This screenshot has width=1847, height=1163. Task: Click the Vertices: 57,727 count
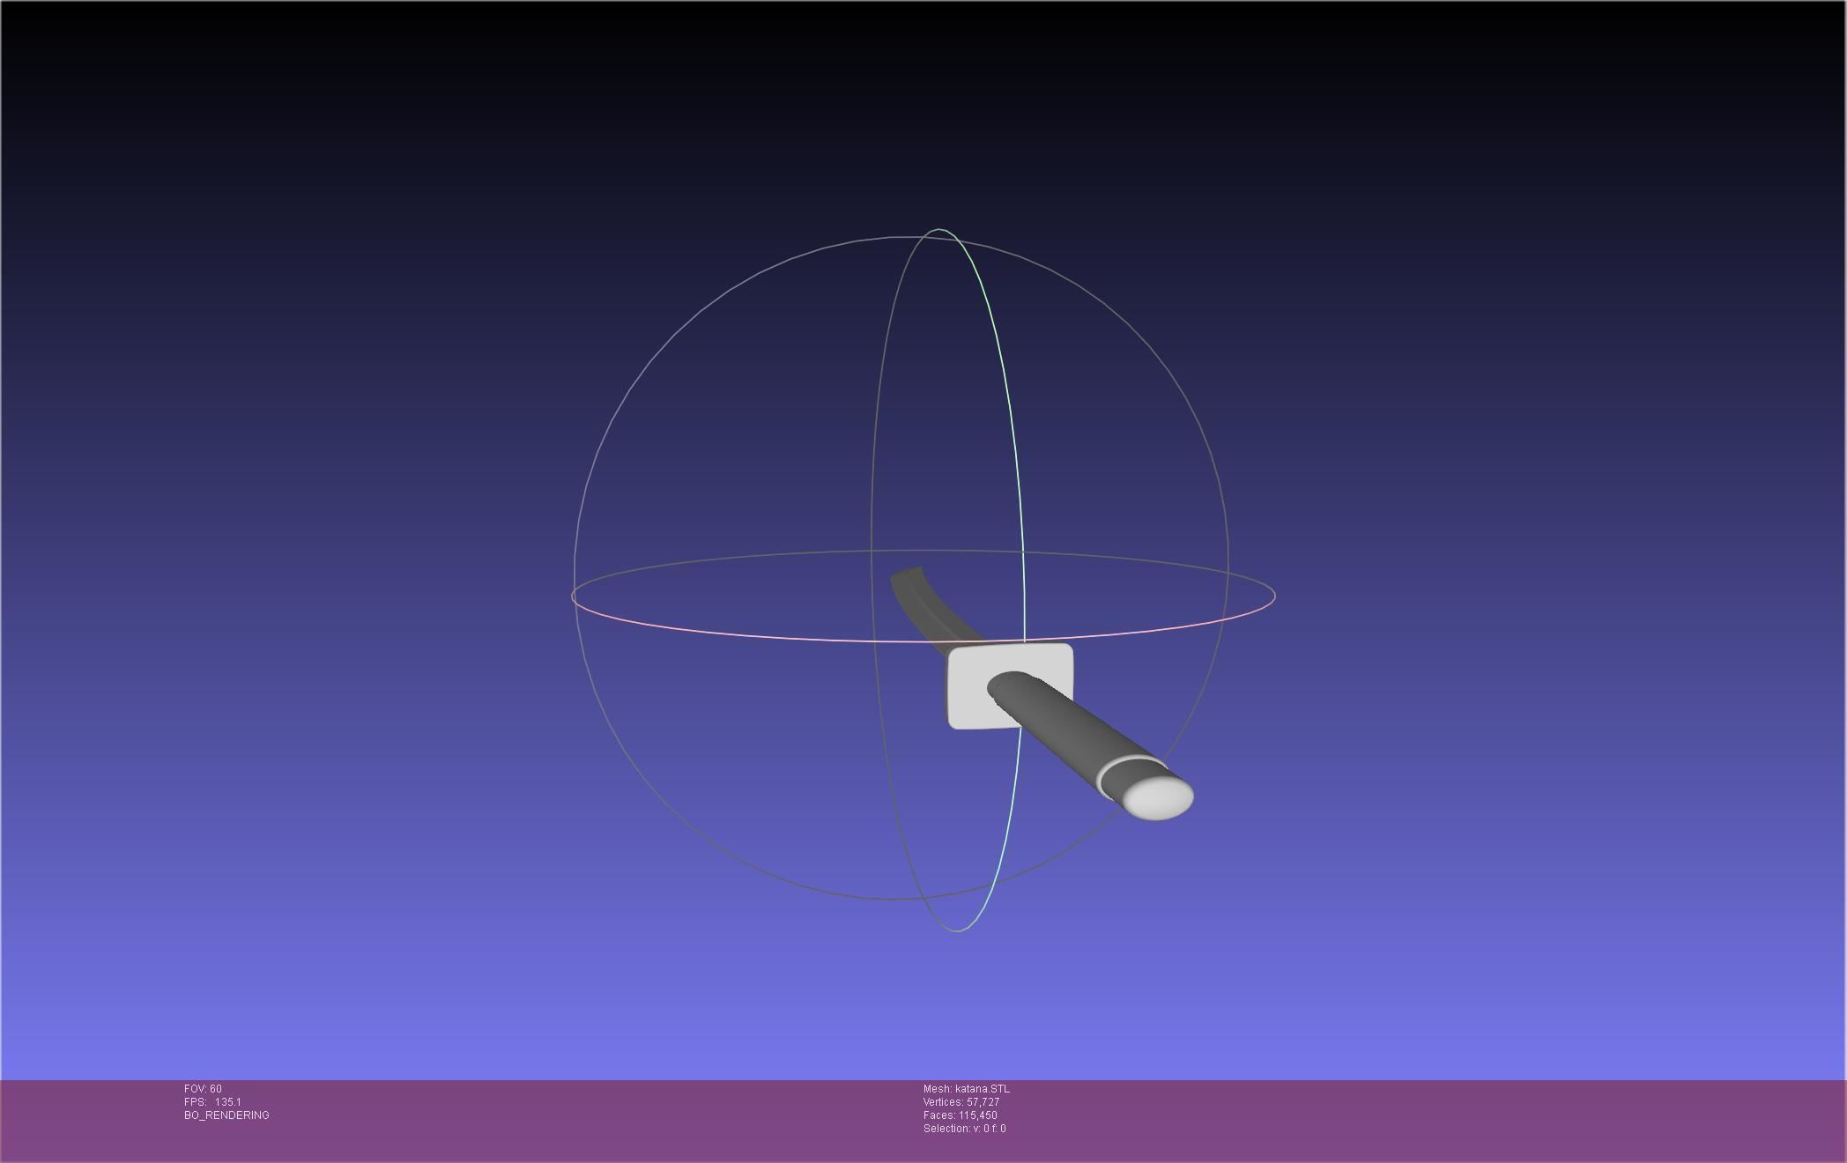click(x=961, y=1102)
